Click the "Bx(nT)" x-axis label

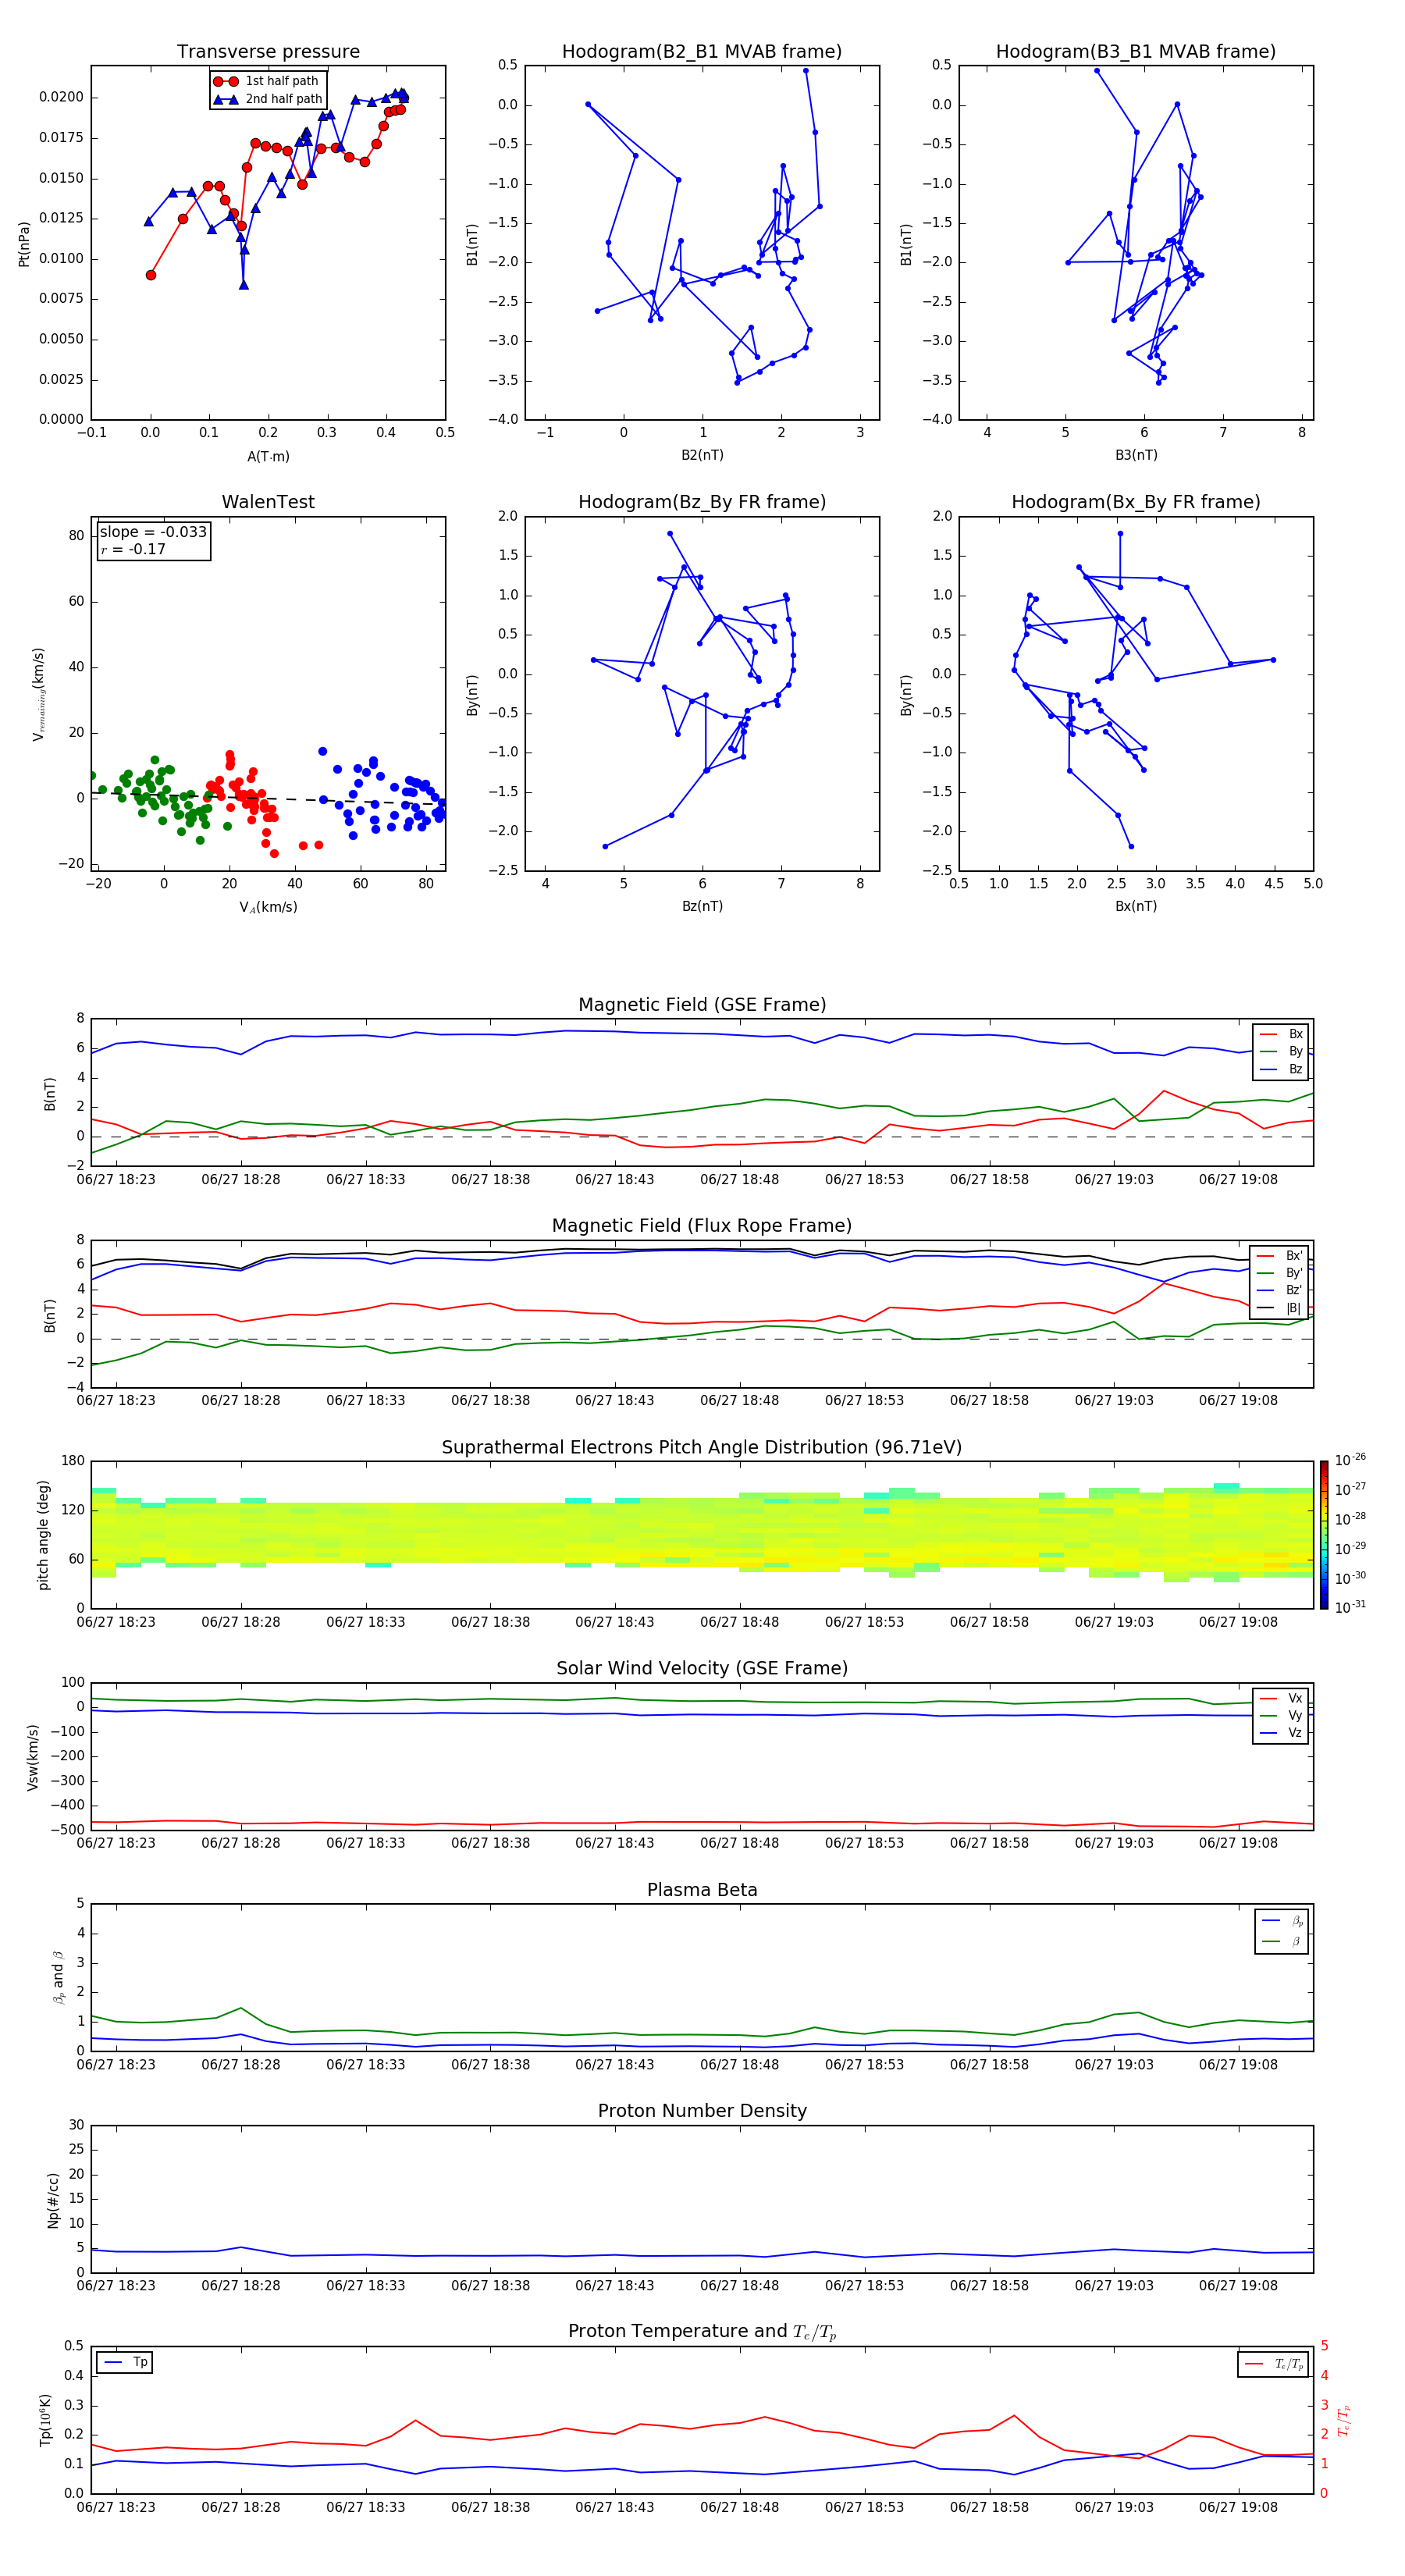tap(1136, 906)
